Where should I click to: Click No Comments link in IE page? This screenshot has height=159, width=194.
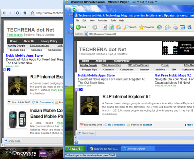(116, 125)
